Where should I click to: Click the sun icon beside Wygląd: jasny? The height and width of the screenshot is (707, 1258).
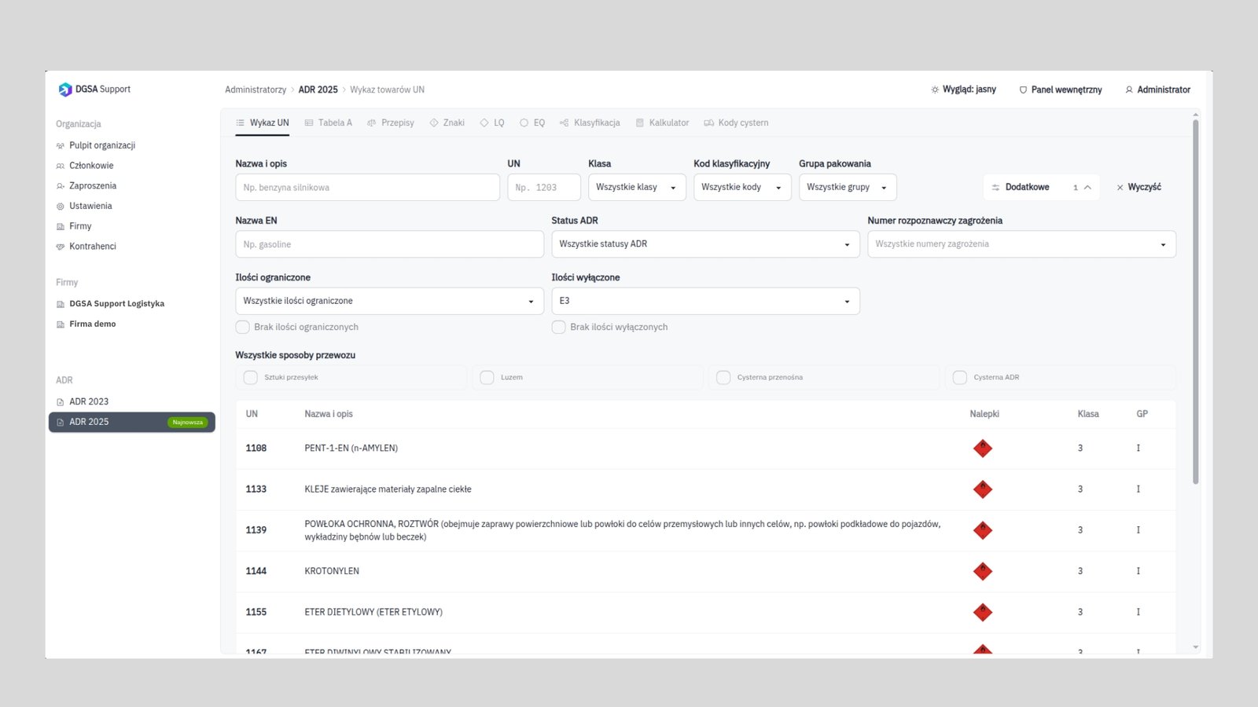pyautogui.click(x=935, y=90)
